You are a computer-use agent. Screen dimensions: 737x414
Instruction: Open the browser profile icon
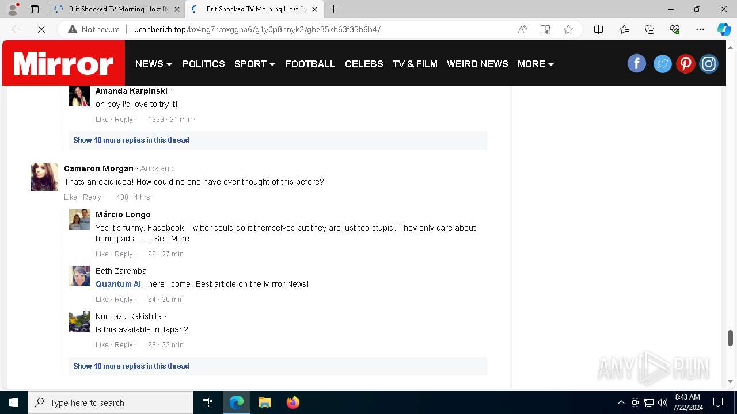(x=13, y=9)
